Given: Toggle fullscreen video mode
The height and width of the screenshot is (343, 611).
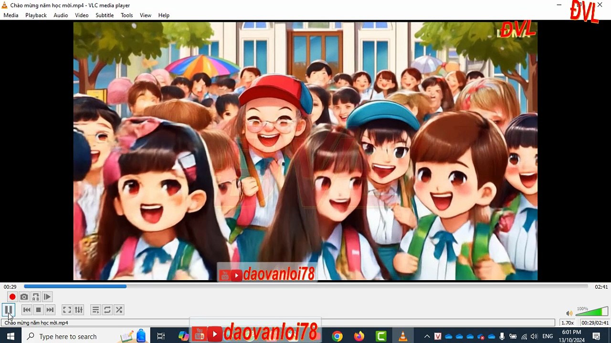Looking at the screenshot, I should [x=67, y=310].
